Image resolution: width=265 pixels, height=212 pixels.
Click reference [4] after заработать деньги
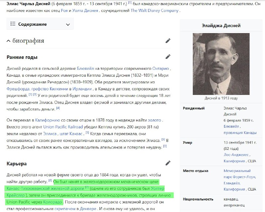[58, 108]
